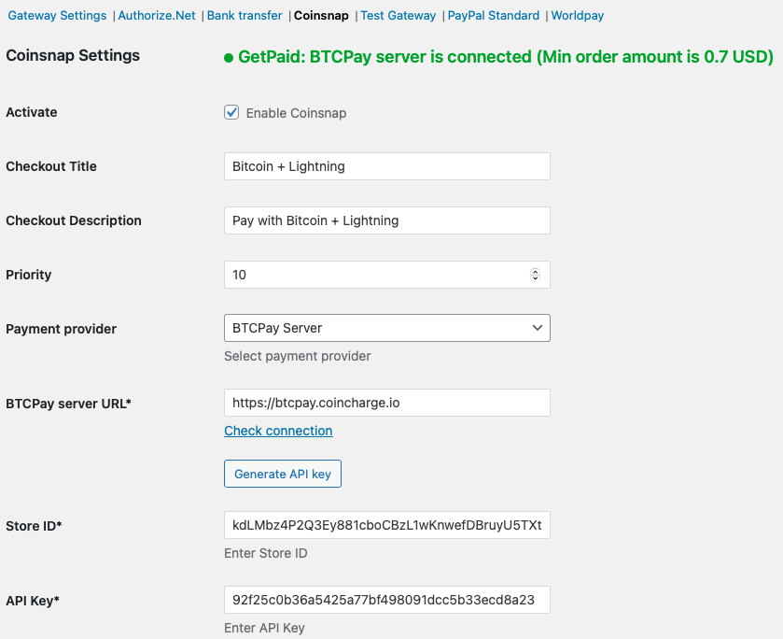This screenshot has width=783, height=639.
Task: Open the Worldpay gateway tab
Action: [577, 16]
